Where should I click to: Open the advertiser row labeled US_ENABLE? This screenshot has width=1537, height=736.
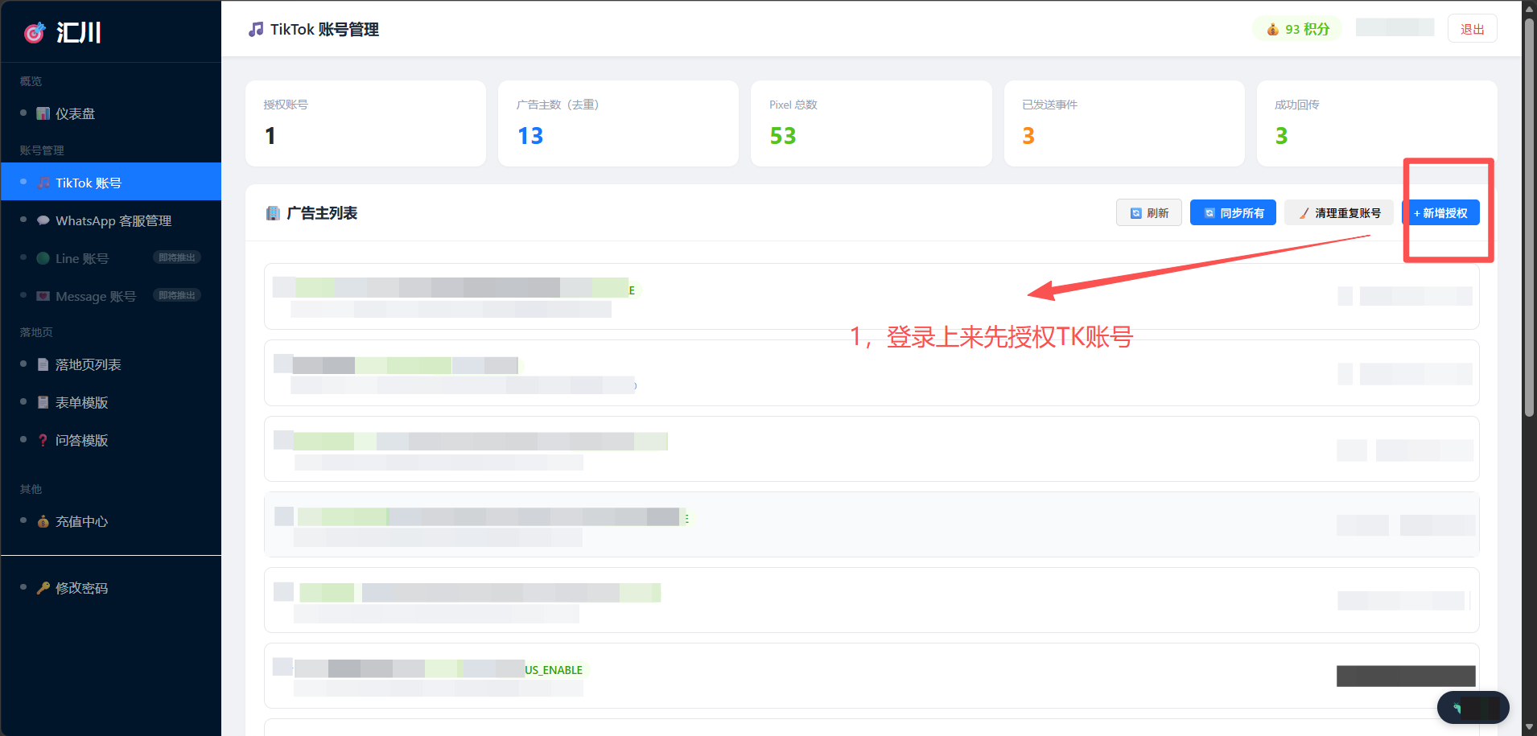tap(872, 676)
